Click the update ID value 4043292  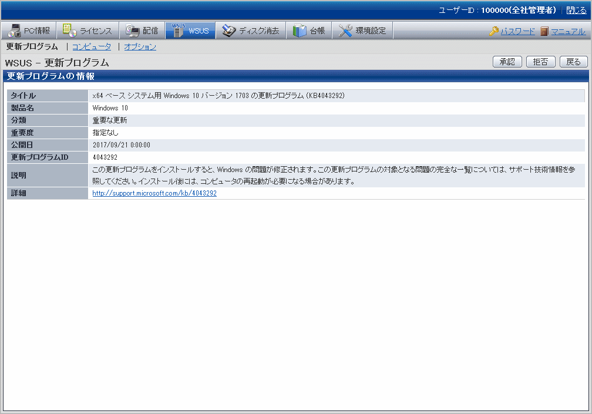105,157
